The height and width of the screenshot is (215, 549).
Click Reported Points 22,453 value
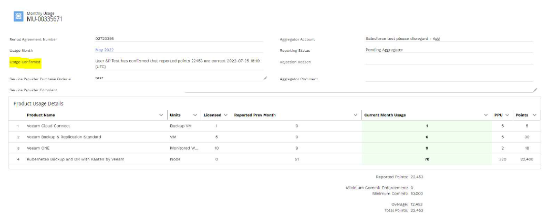tap(417, 177)
